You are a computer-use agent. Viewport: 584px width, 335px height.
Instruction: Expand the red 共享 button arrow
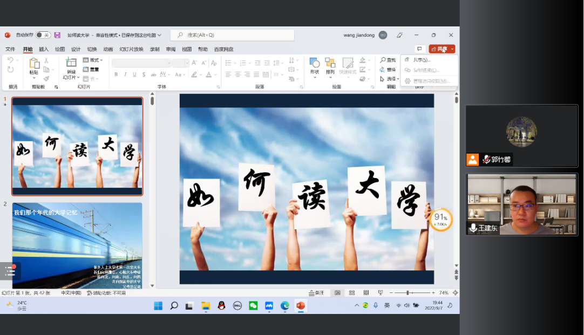pos(452,49)
